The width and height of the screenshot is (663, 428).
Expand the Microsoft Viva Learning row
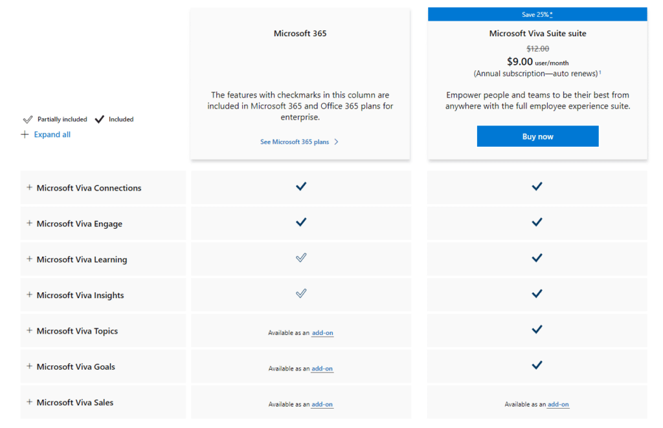tap(29, 259)
